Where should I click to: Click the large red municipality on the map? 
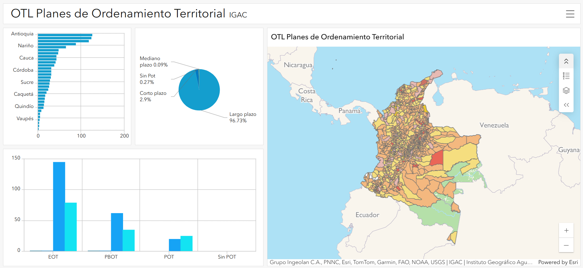click(x=437, y=158)
